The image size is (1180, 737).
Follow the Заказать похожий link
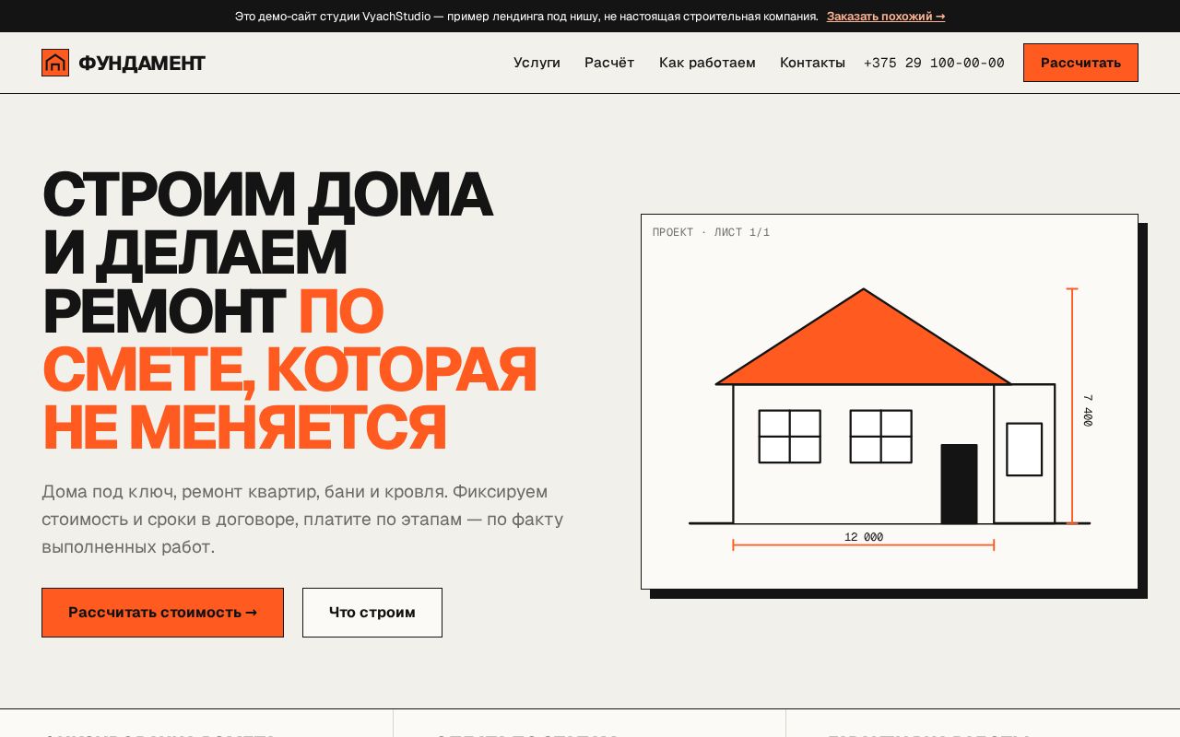886,16
